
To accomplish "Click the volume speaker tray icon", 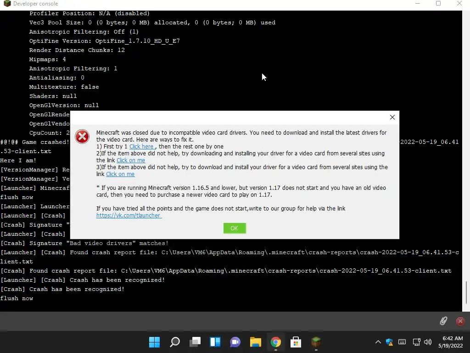I will pyautogui.click(x=428, y=342).
